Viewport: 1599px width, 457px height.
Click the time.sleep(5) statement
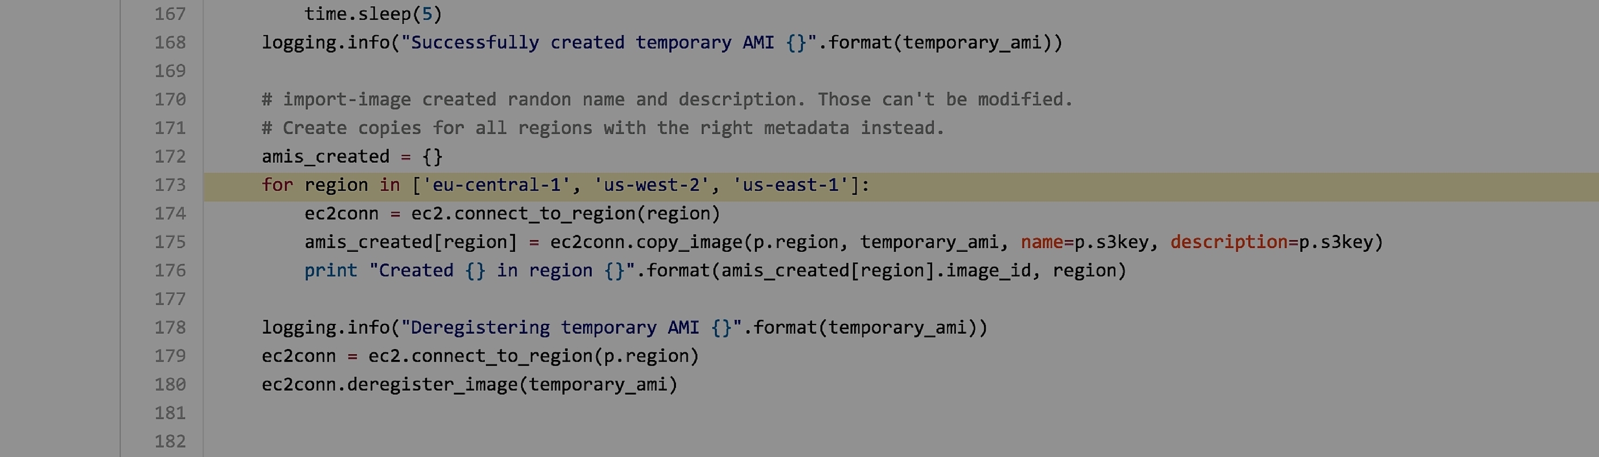pos(373,14)
